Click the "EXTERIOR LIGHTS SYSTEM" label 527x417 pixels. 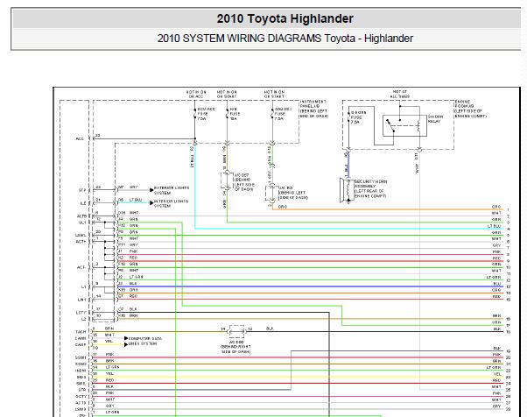[x=172, y=190]
